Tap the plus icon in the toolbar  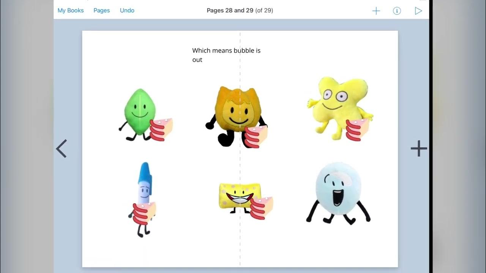click(376, 11)
